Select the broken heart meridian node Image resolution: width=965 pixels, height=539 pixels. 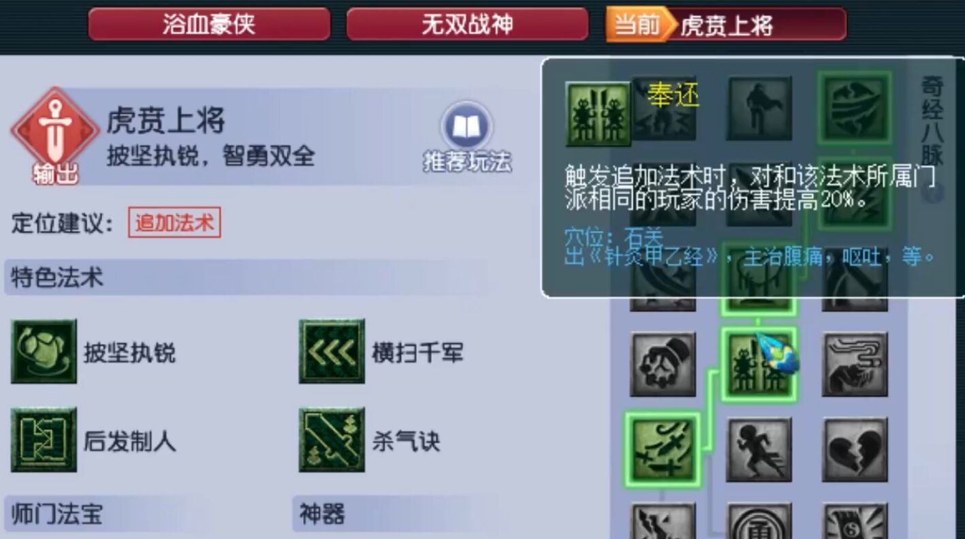855,450
